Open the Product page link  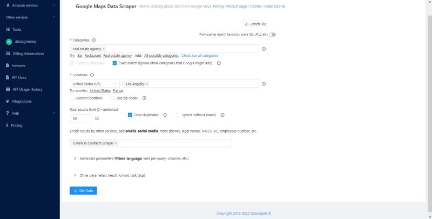(237, 6)
